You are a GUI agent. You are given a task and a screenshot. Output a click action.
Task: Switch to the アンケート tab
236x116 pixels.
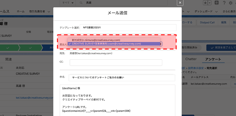[x=213, y=59]
